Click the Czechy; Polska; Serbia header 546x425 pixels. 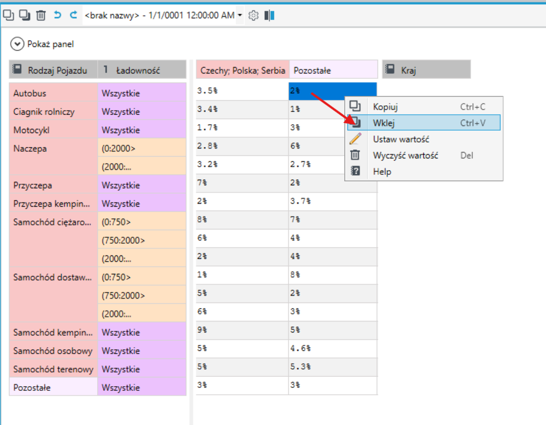(x=242, y=69)
